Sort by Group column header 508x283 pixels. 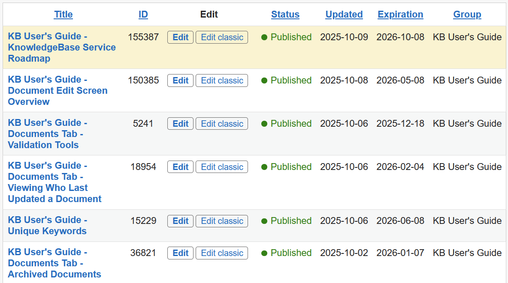[x=467, y=15]
